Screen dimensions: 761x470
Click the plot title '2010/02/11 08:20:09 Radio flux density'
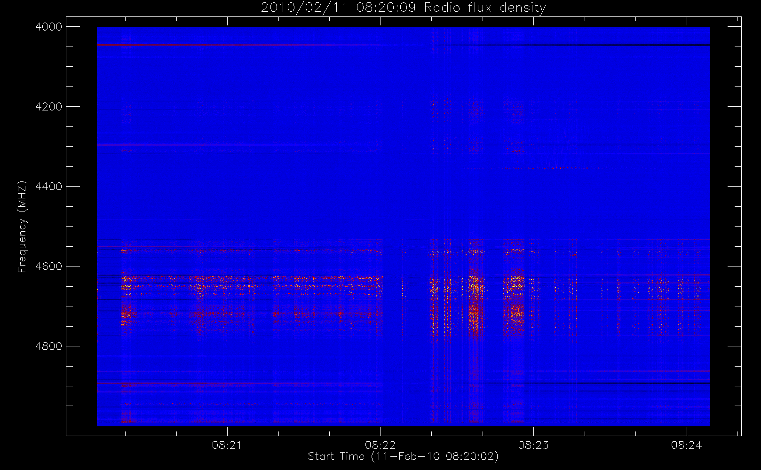[404, 8]
